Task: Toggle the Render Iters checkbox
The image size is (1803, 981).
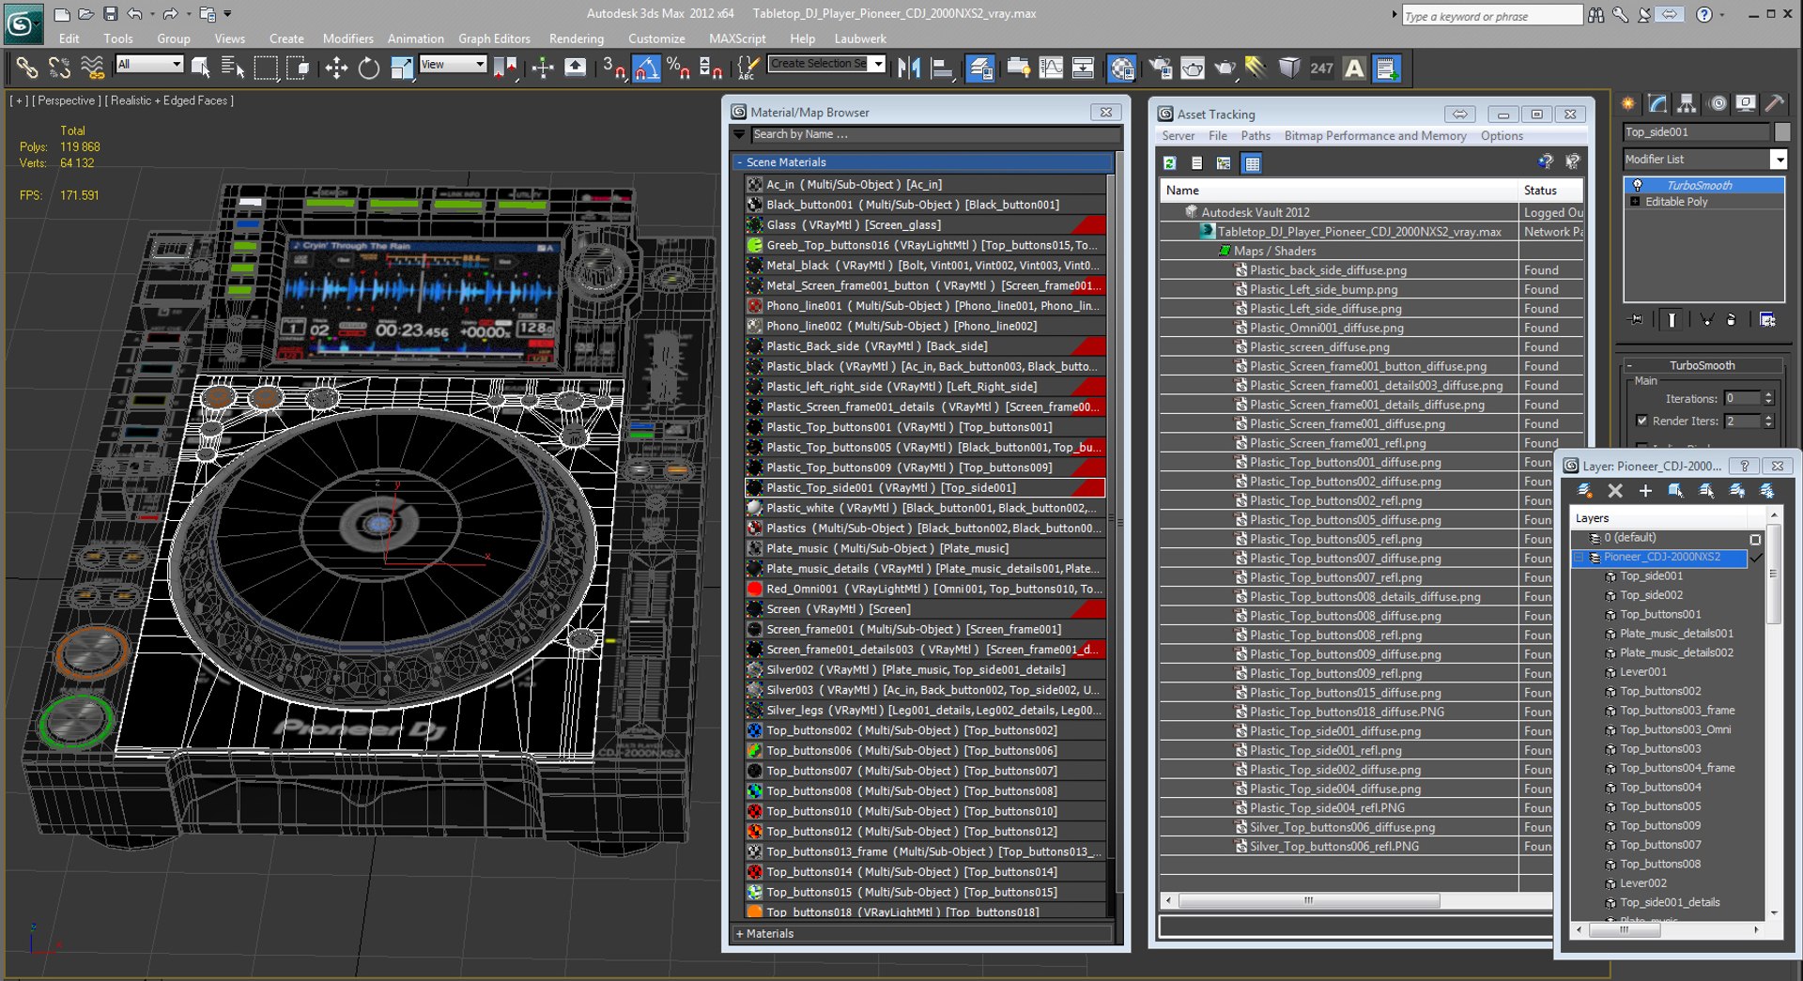Action: pyautogui.click(x=1641, y=421)
